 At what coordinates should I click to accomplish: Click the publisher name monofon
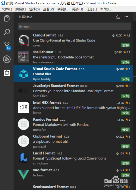[x=40, y=130]
